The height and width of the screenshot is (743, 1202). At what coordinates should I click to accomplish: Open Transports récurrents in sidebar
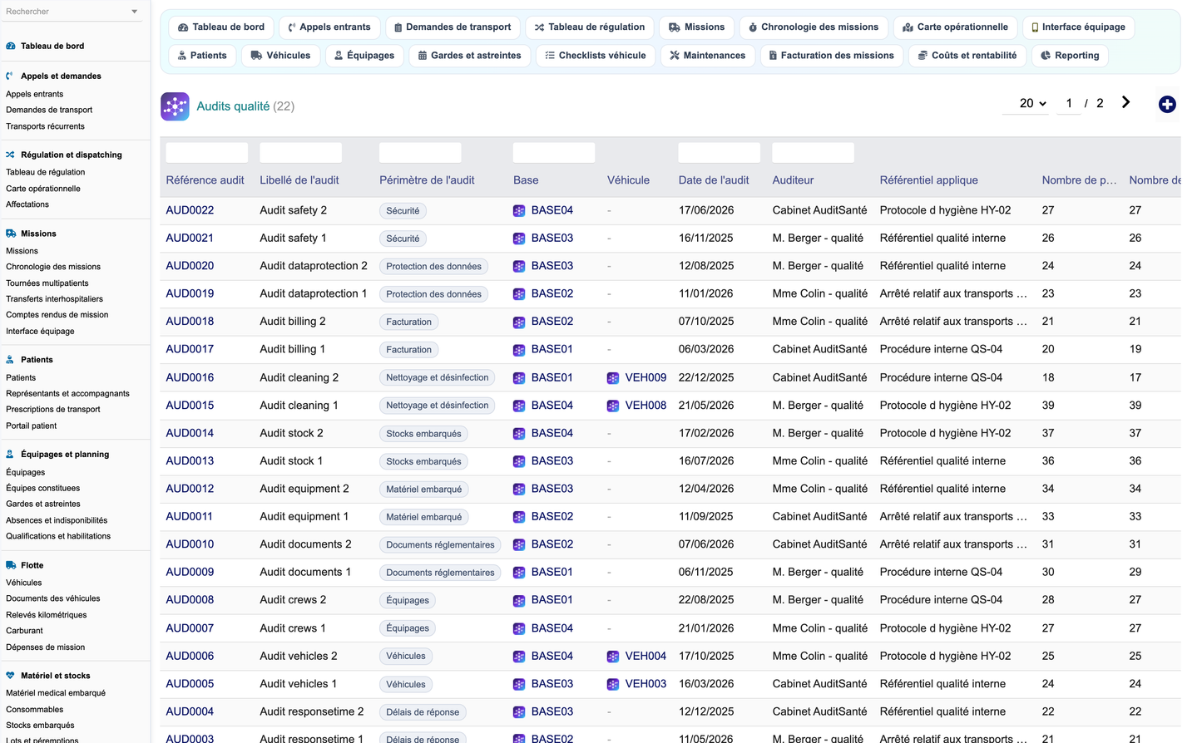(x=45, y=126)
